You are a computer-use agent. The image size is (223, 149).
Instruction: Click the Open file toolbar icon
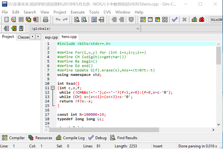click(x=14, y=19)
